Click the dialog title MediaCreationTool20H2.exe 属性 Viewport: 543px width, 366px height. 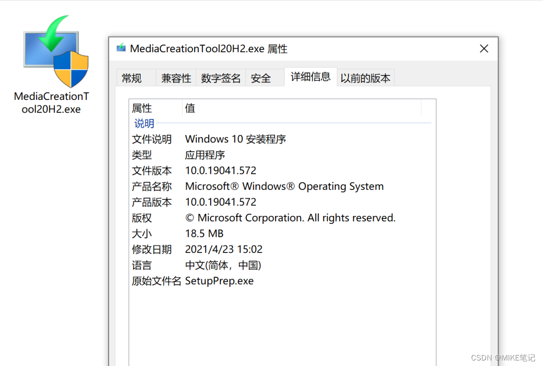209,49
